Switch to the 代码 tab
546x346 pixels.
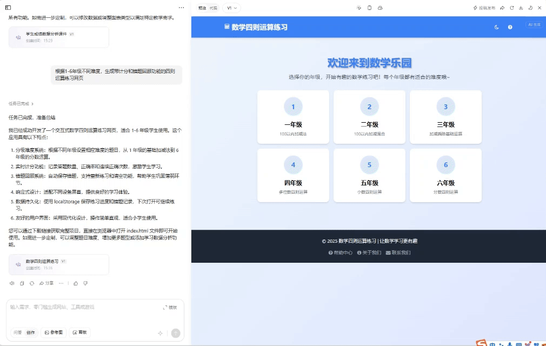215,8
